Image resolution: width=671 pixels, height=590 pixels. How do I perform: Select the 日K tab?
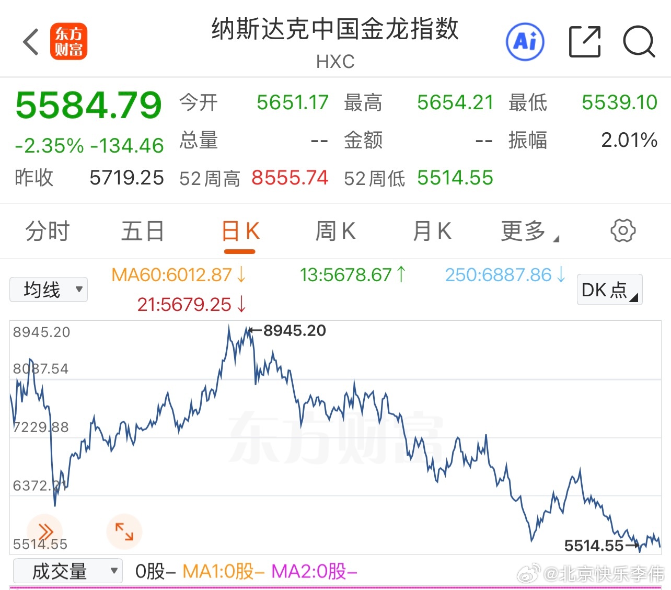[240, 231]
